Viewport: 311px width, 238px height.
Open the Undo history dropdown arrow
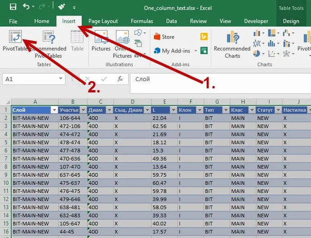[x=33, y=7]
